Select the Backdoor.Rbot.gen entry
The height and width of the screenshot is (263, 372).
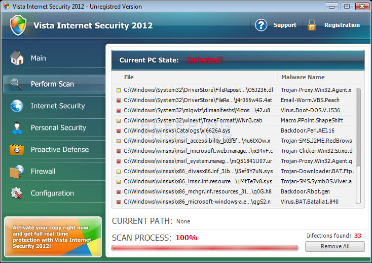coord(305,192)
